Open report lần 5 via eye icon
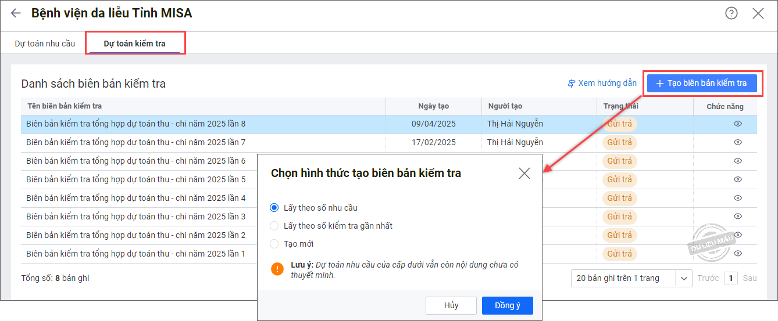This screenshot has height=321, width=778. click(737, 179)
